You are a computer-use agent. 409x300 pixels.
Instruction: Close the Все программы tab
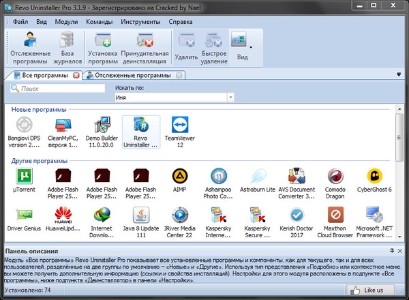point(76,75)
